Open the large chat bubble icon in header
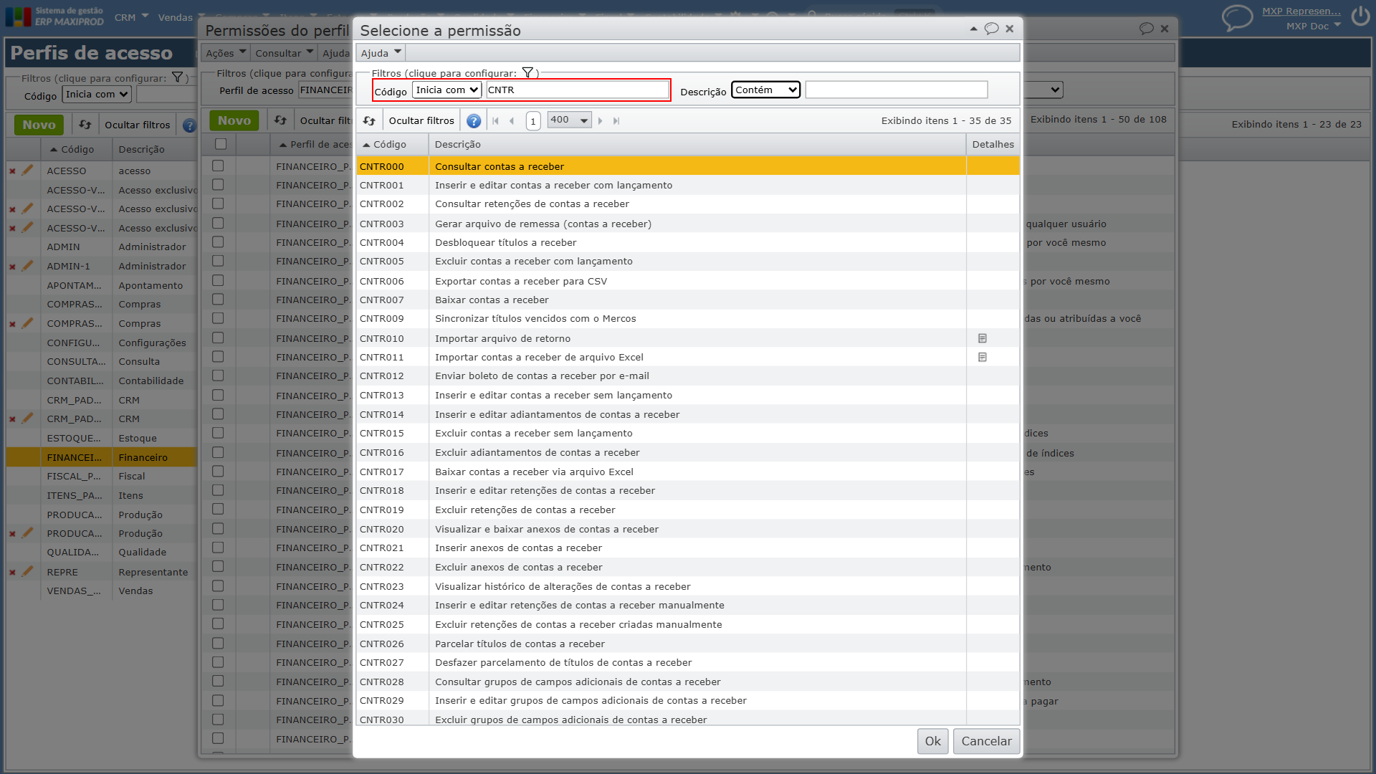1376x774 pixels. 1238,17
